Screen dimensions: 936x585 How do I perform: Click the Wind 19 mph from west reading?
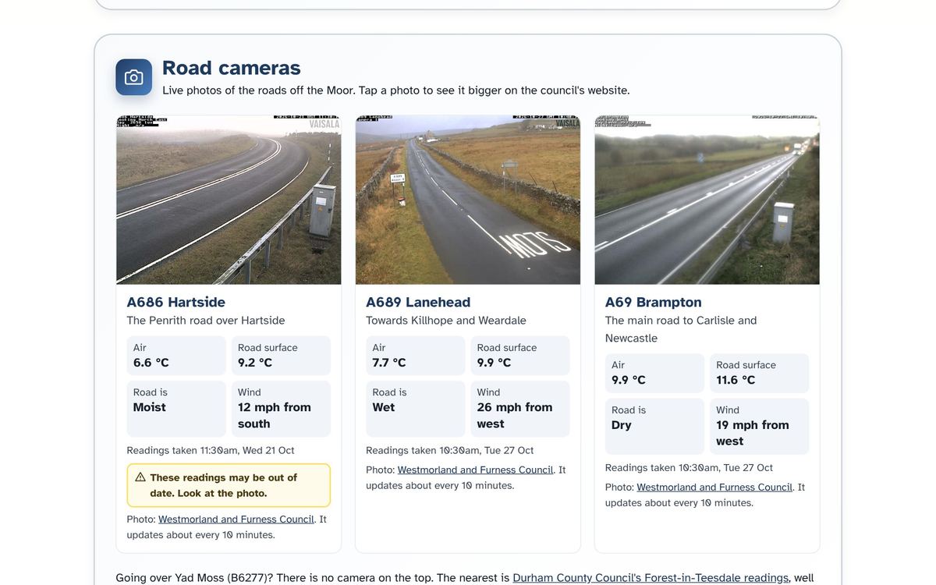759,426
